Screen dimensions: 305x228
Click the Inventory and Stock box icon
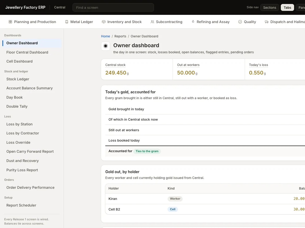[104, 22]
